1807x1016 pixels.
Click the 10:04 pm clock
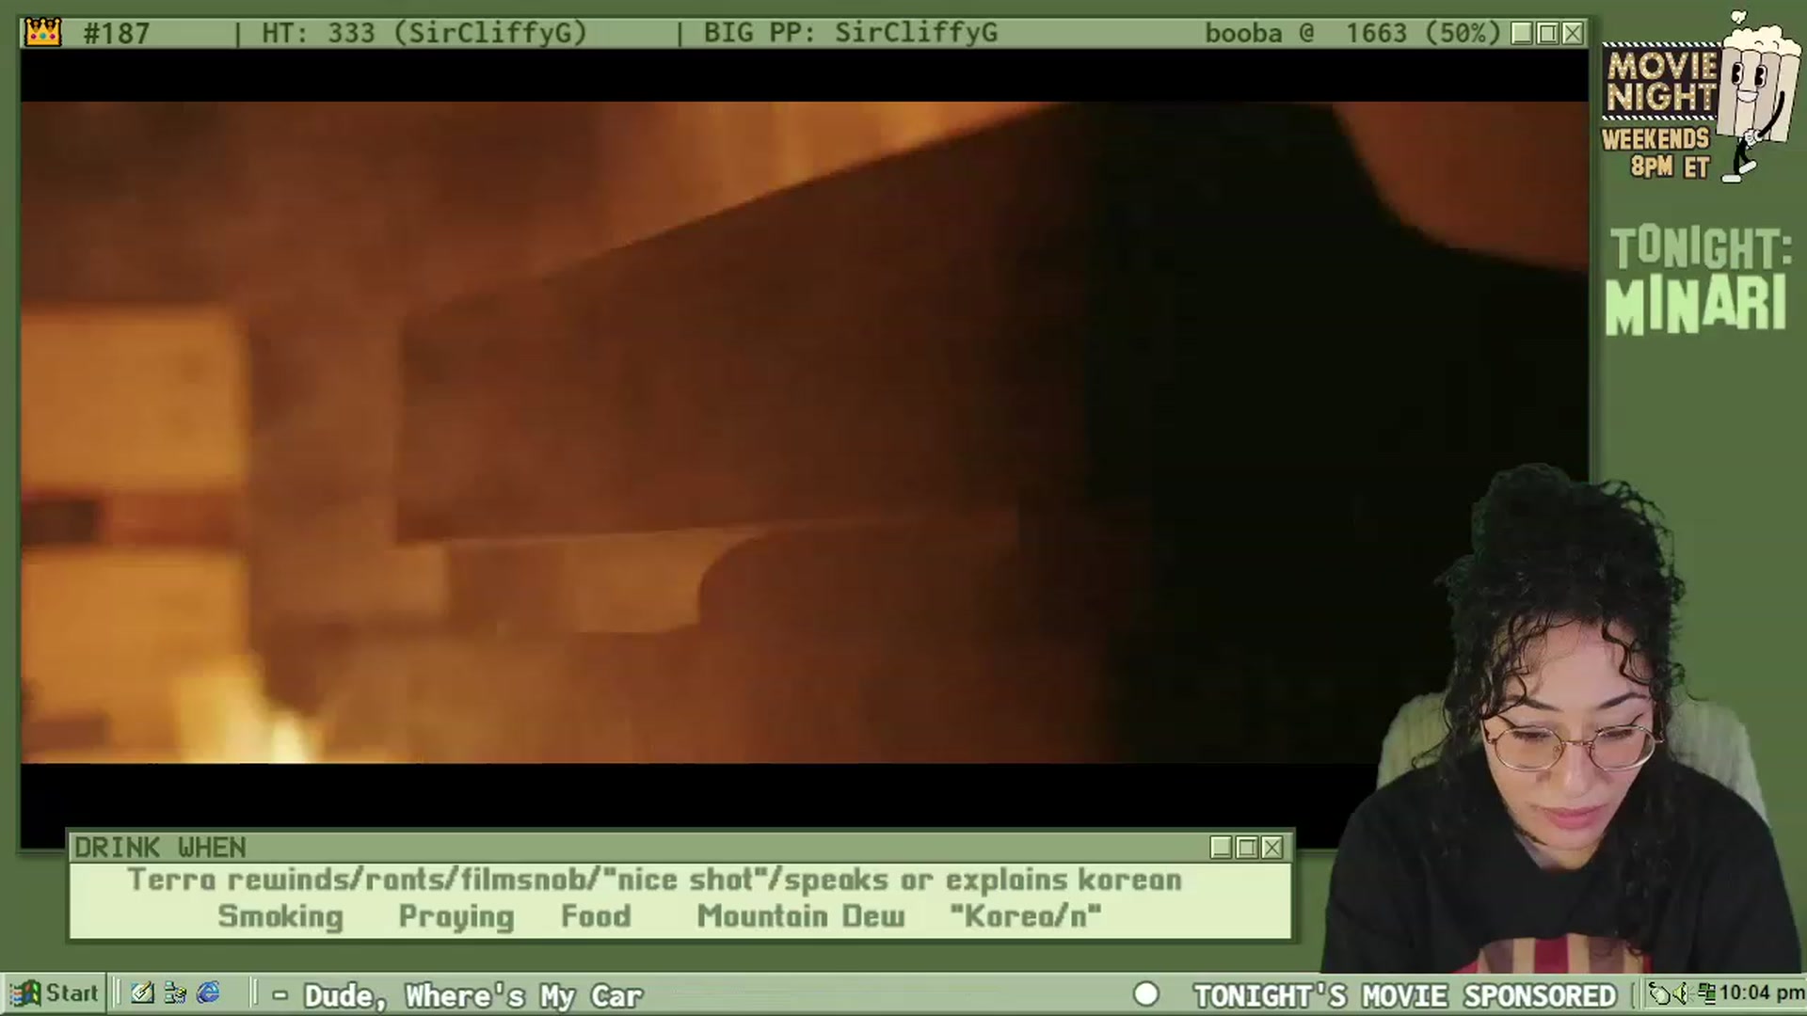pos(1762,993)
